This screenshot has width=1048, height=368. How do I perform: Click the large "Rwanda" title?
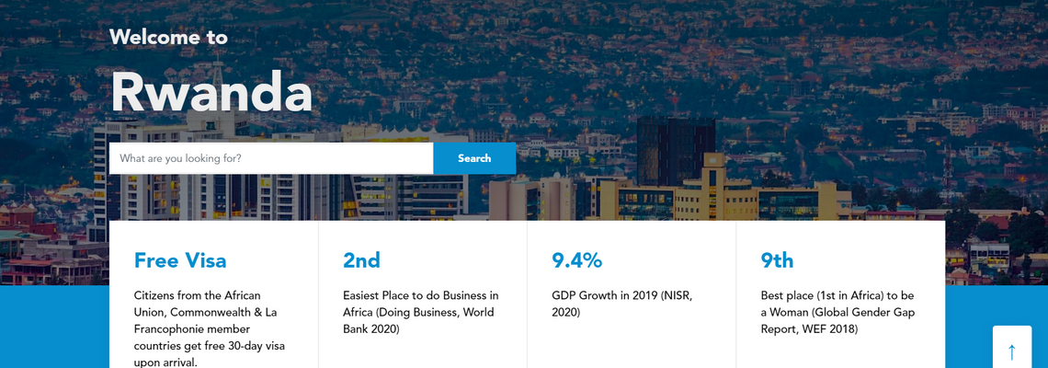211,92
